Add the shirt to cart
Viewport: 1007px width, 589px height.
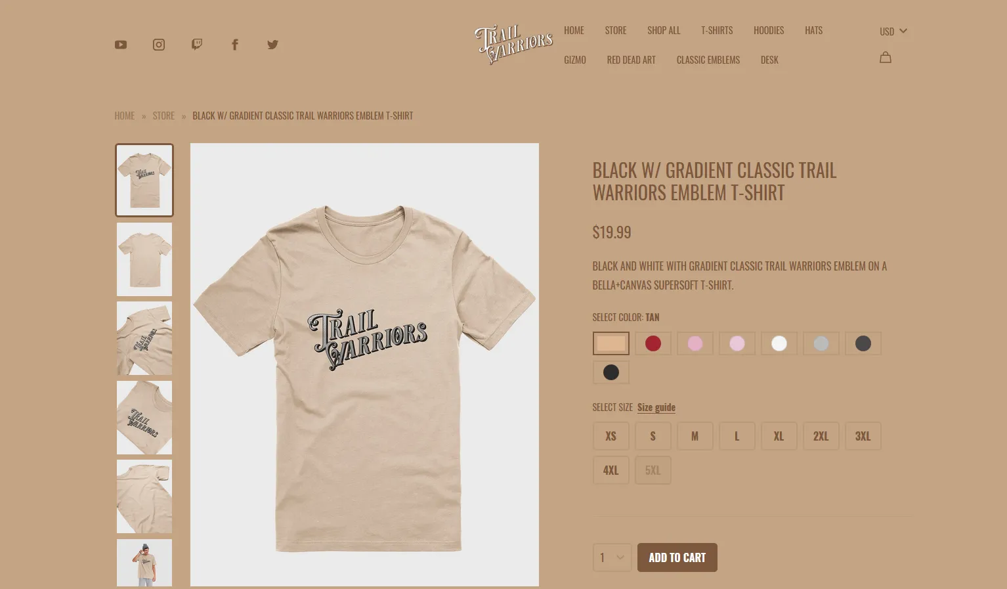pyautogui.click(x=677, y=557)
